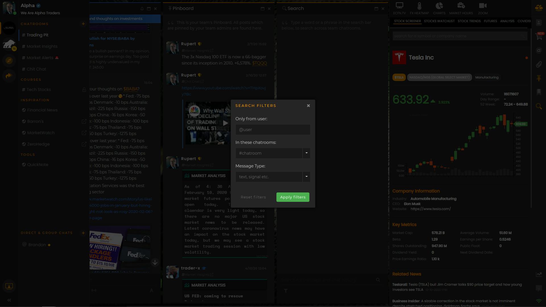This screenshot has height=307, width=546.
Task: Open bookmarks icon in right sidebar
Action: click(x=539, y=92)
